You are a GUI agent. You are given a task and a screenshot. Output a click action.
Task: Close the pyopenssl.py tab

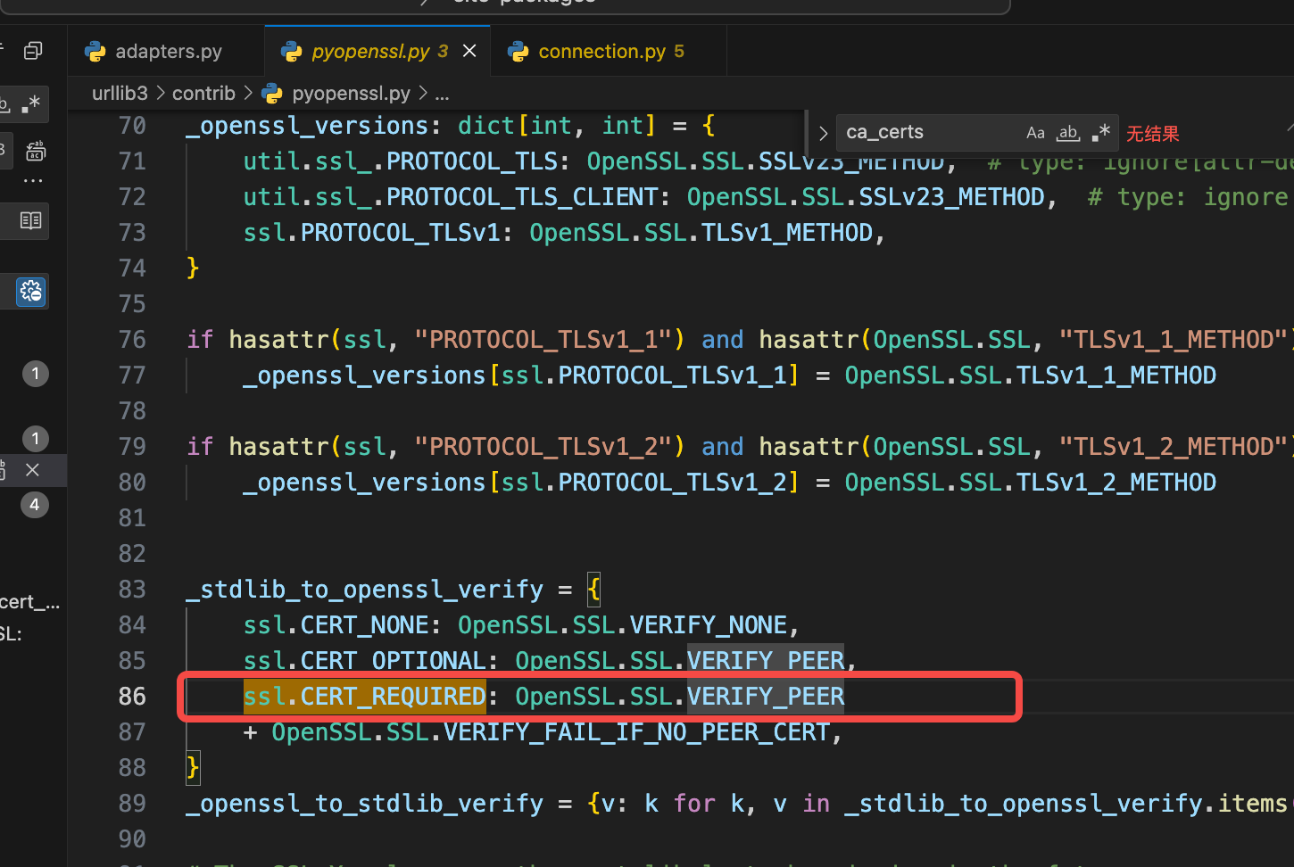(x=469, y=52)
